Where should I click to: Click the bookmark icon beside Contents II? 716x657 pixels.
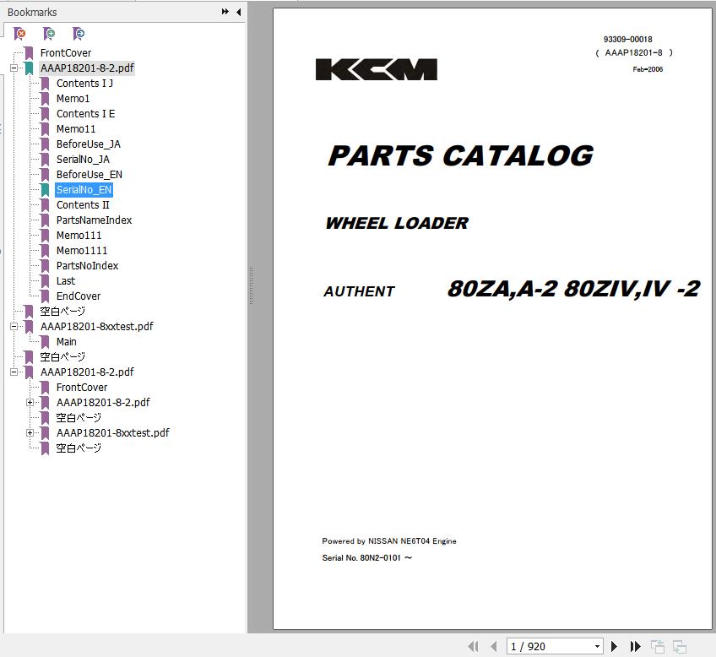click(x=45, y=205)
